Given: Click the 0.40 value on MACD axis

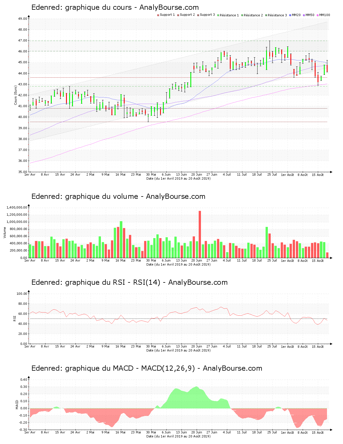Looking at the screenshot, I should [24, 380].
